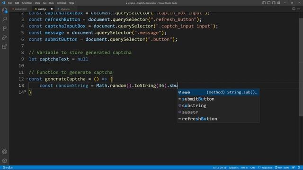This screenshot has height=170, width=303.
Task: Click 'randomString' on line 13
Action: (x=72, y=85)
